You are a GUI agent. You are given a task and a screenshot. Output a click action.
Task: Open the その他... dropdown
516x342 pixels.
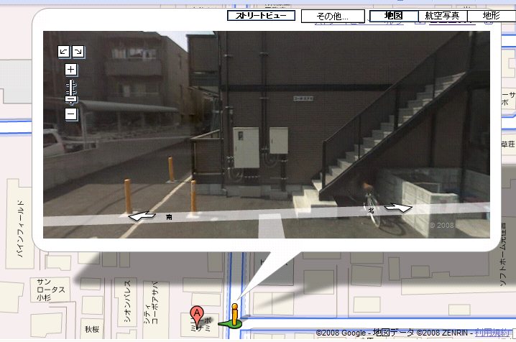332,15
